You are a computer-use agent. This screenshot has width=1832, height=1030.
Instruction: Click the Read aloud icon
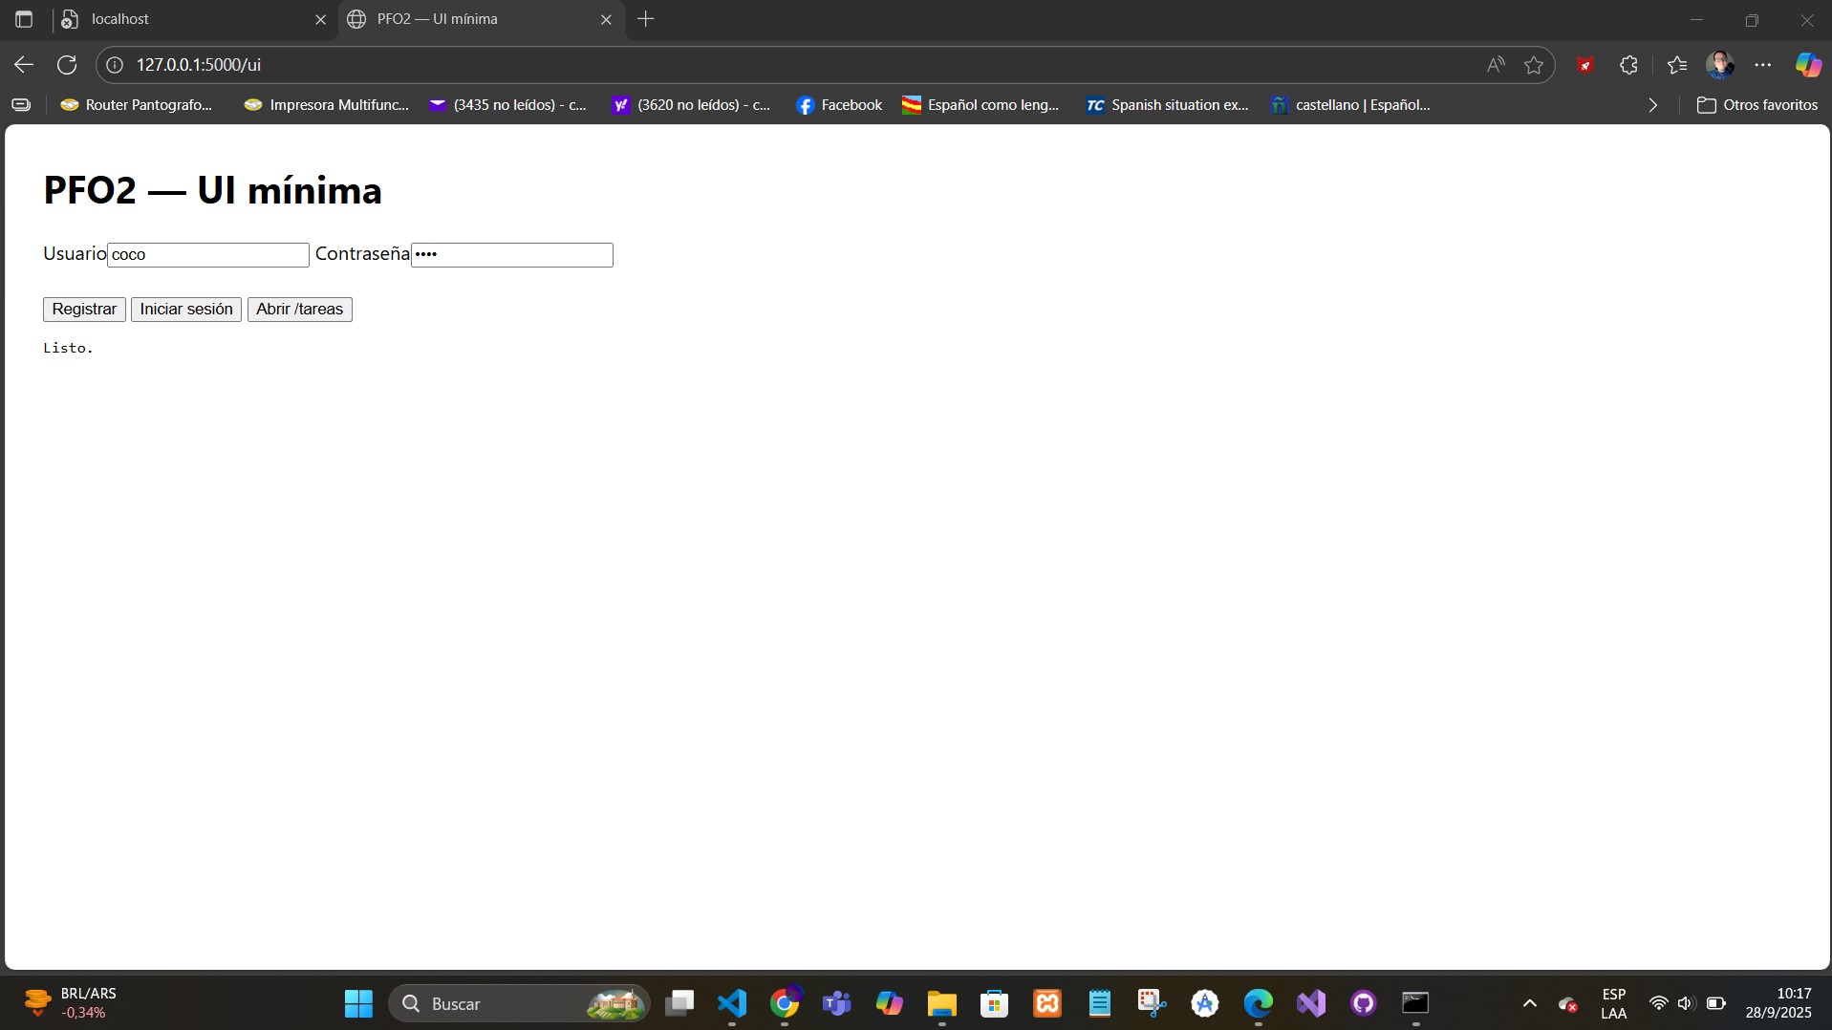1496,65
